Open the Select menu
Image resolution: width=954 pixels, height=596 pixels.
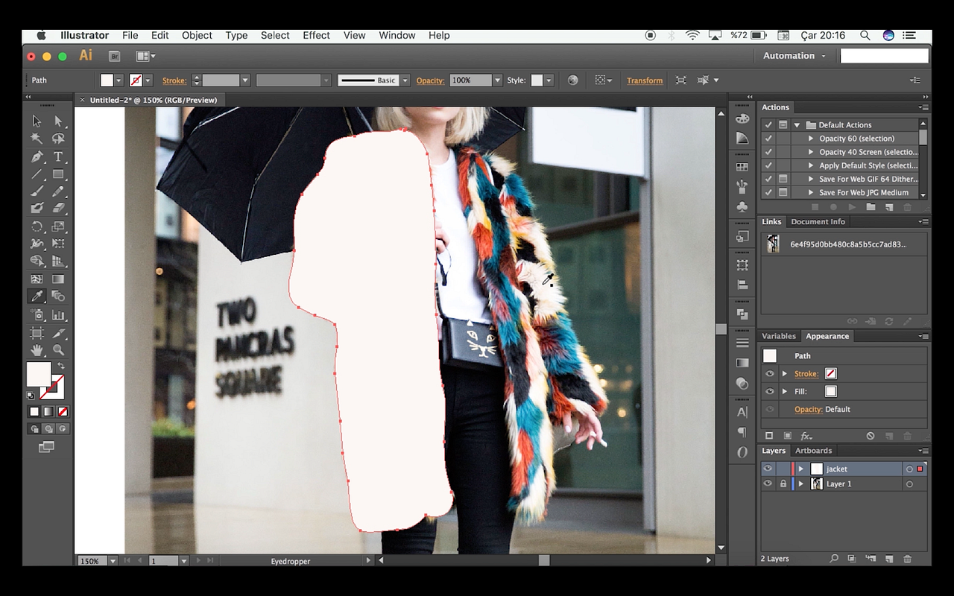[x=275, y=35]
